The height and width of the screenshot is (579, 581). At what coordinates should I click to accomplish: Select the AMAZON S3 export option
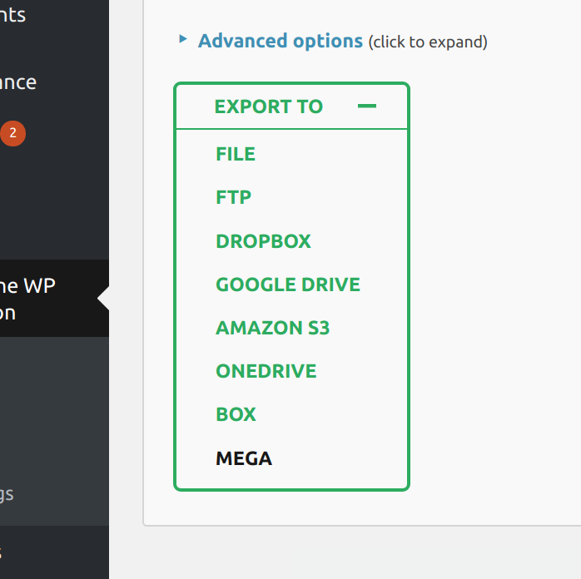tap(272, 328)
